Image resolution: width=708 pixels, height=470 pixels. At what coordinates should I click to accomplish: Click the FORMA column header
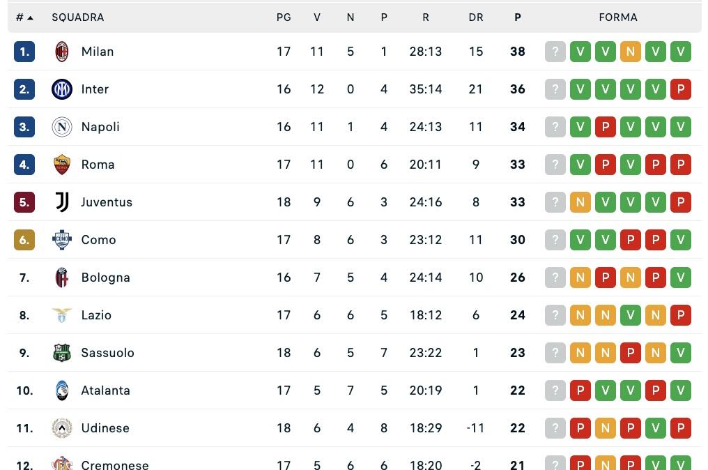618,17
